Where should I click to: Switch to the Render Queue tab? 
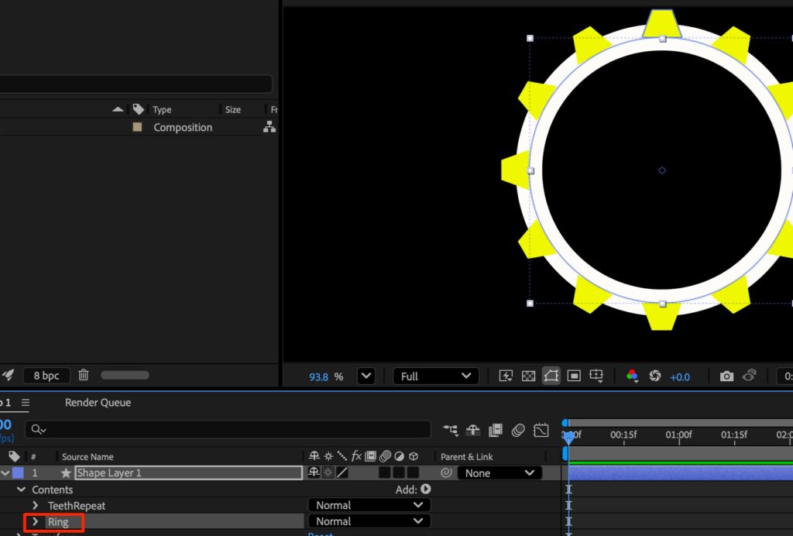click(98, 403)
